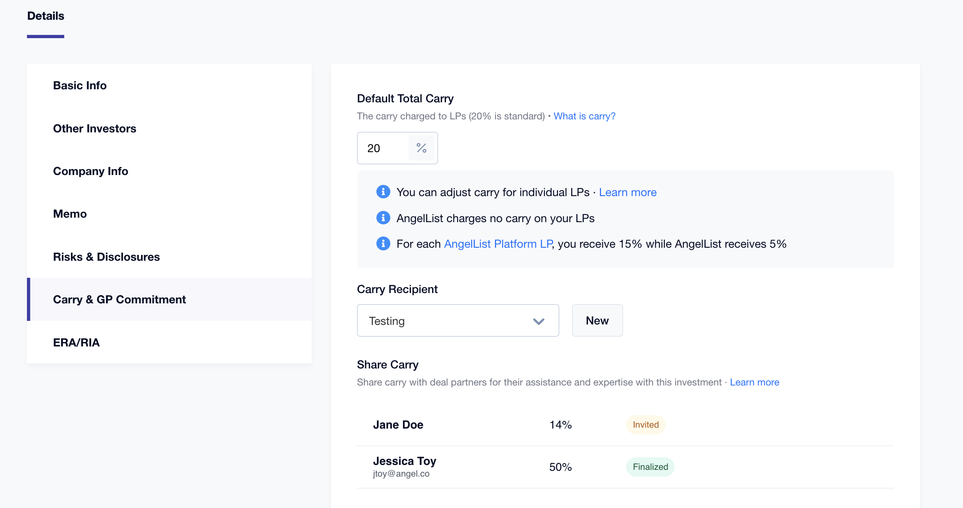Click info icon beside AngelList charges note
This screenshot has height=508, width=963.
[383, 218]
